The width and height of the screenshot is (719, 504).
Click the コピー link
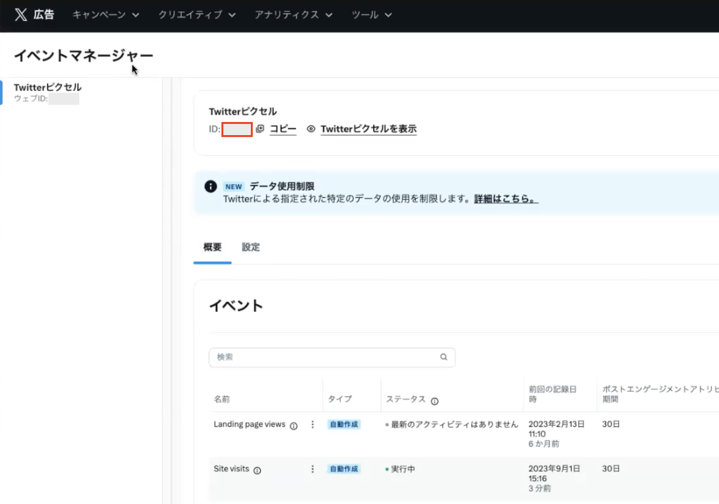tap(283, 129)
